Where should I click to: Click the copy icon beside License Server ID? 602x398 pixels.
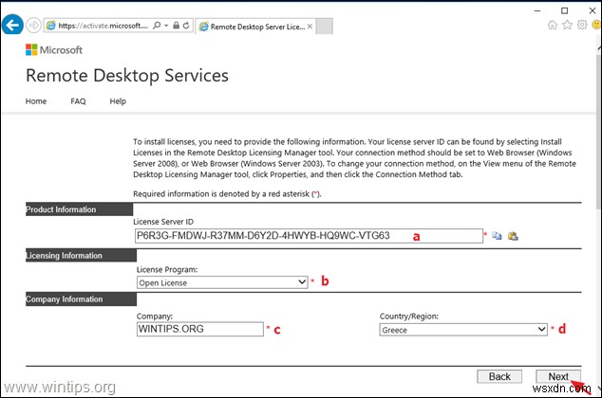click(496, 236)
